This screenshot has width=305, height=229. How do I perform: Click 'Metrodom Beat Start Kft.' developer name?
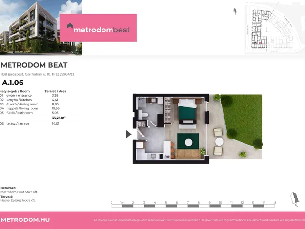click(19, 192)
